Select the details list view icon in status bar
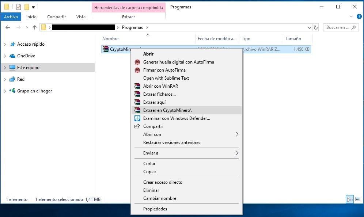Screen dimensions: 364x217 [350, 199]
